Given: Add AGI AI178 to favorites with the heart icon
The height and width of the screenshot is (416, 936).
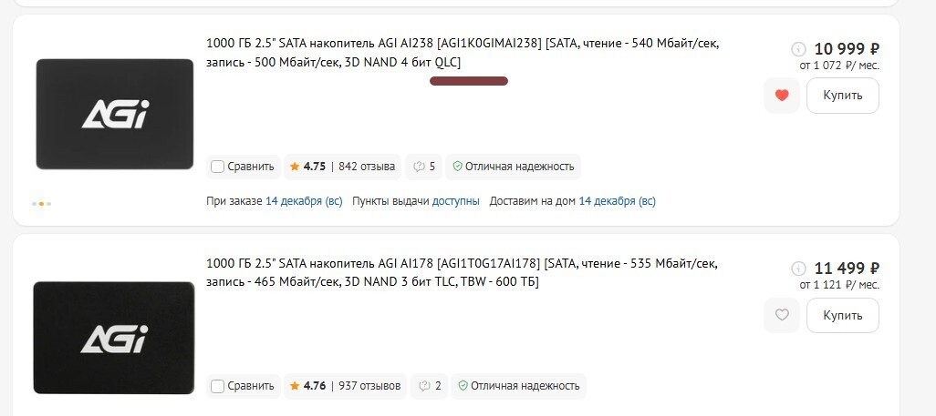Looking at the screenshot, I should (x=782, y=315).
